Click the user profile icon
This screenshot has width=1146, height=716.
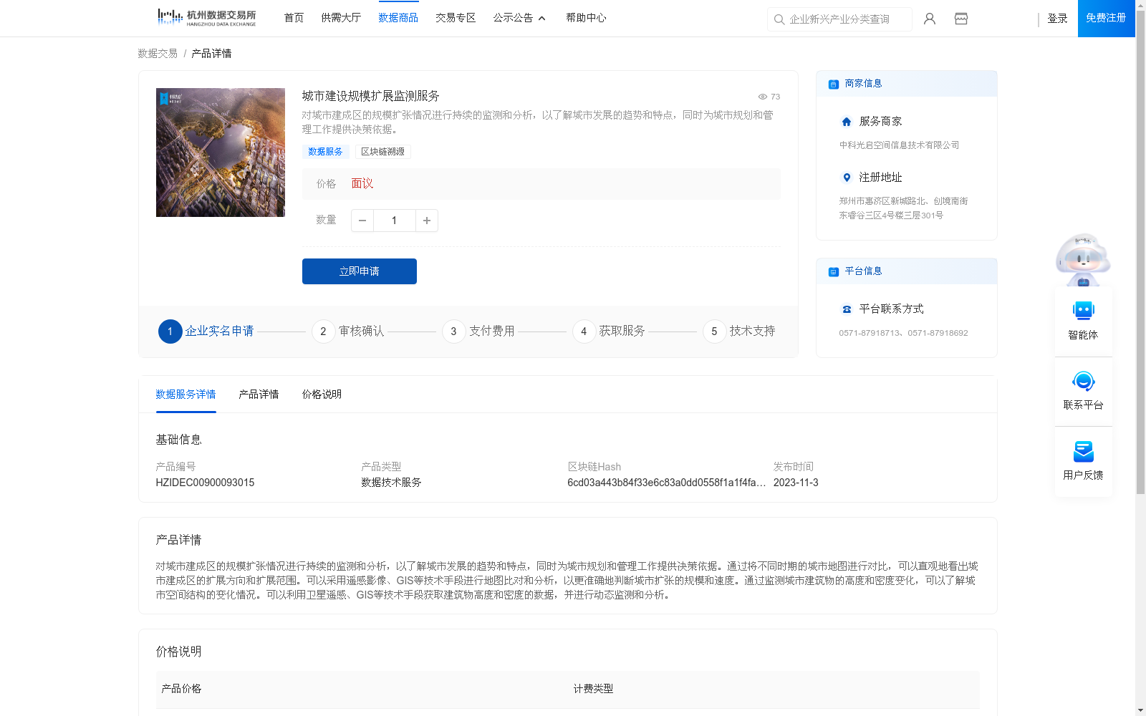[929, 19]
